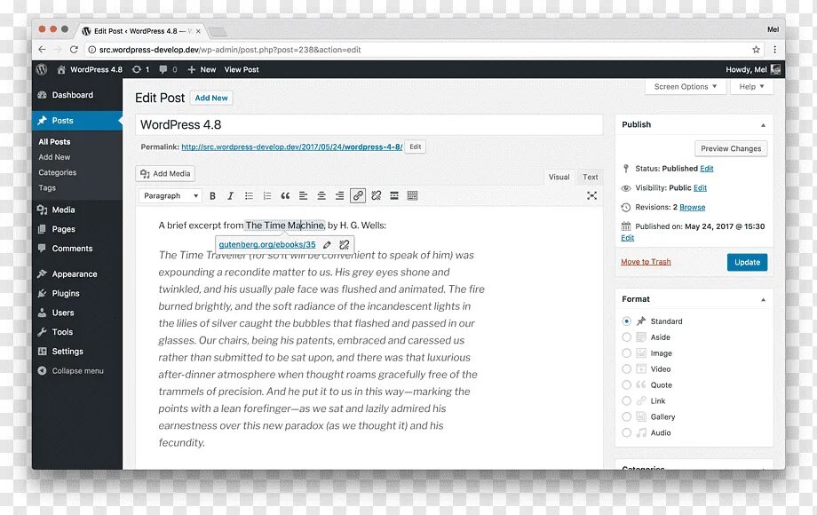Move this post to Trash

click(x=646, y=262)
